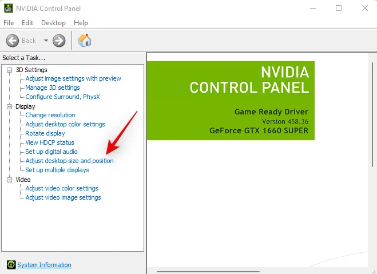Open System Information link
The height and width of the screenshot is (274, 377).
pyautogui.click(x=44, y=265)
